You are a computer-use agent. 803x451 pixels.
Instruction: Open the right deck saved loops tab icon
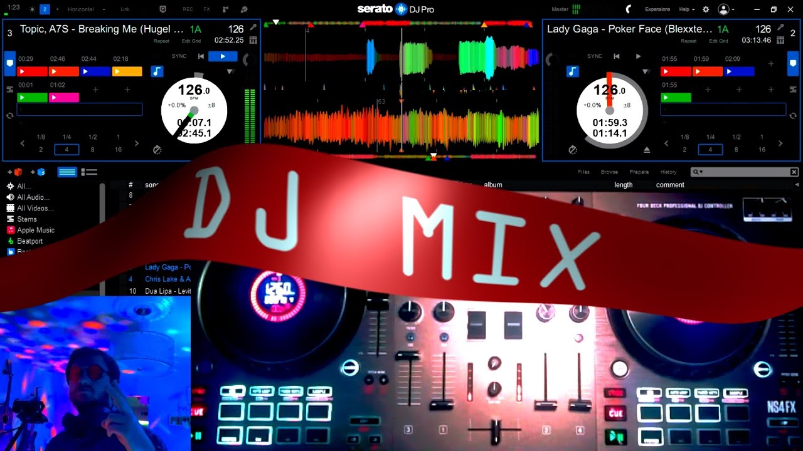[792, 90]
